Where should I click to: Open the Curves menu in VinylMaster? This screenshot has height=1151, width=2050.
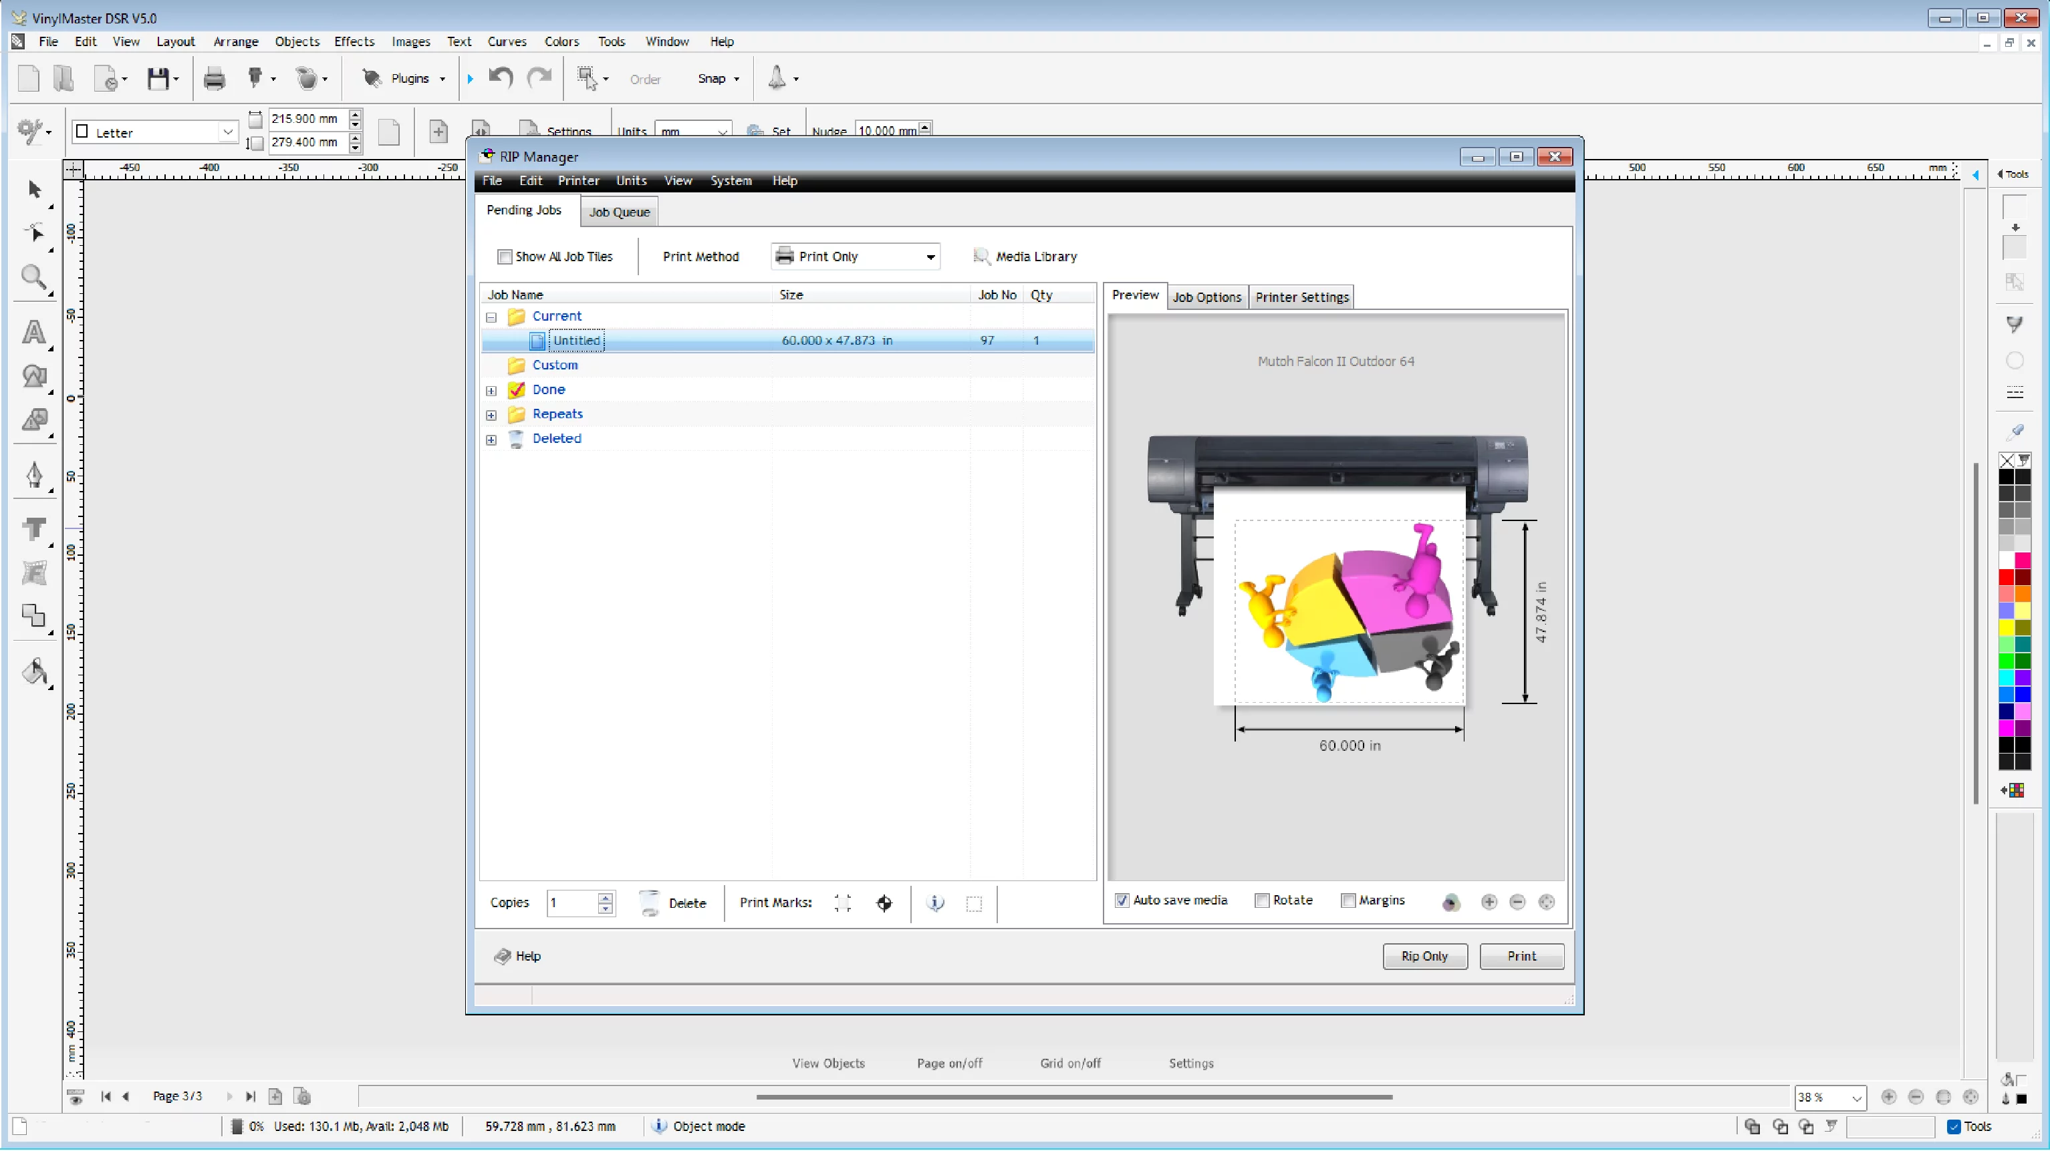click(507, 41)
